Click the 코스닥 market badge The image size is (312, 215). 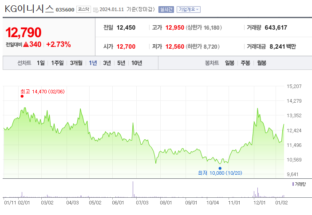83,9
